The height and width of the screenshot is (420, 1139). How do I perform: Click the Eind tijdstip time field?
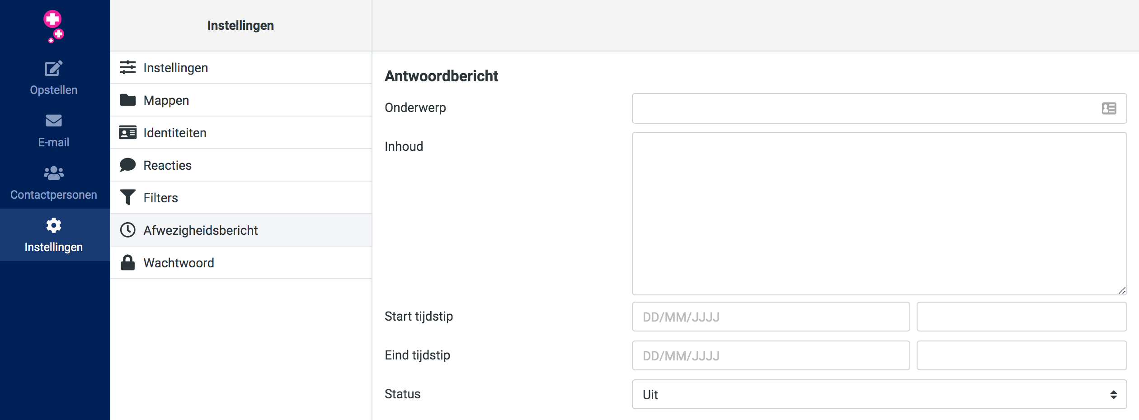click(x=1021, y=355)
